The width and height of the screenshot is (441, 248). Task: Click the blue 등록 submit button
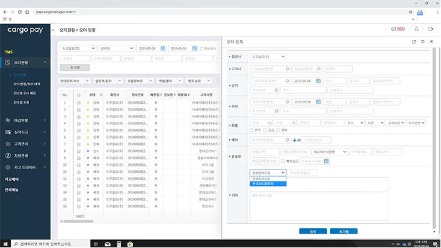tap(313, 231)
